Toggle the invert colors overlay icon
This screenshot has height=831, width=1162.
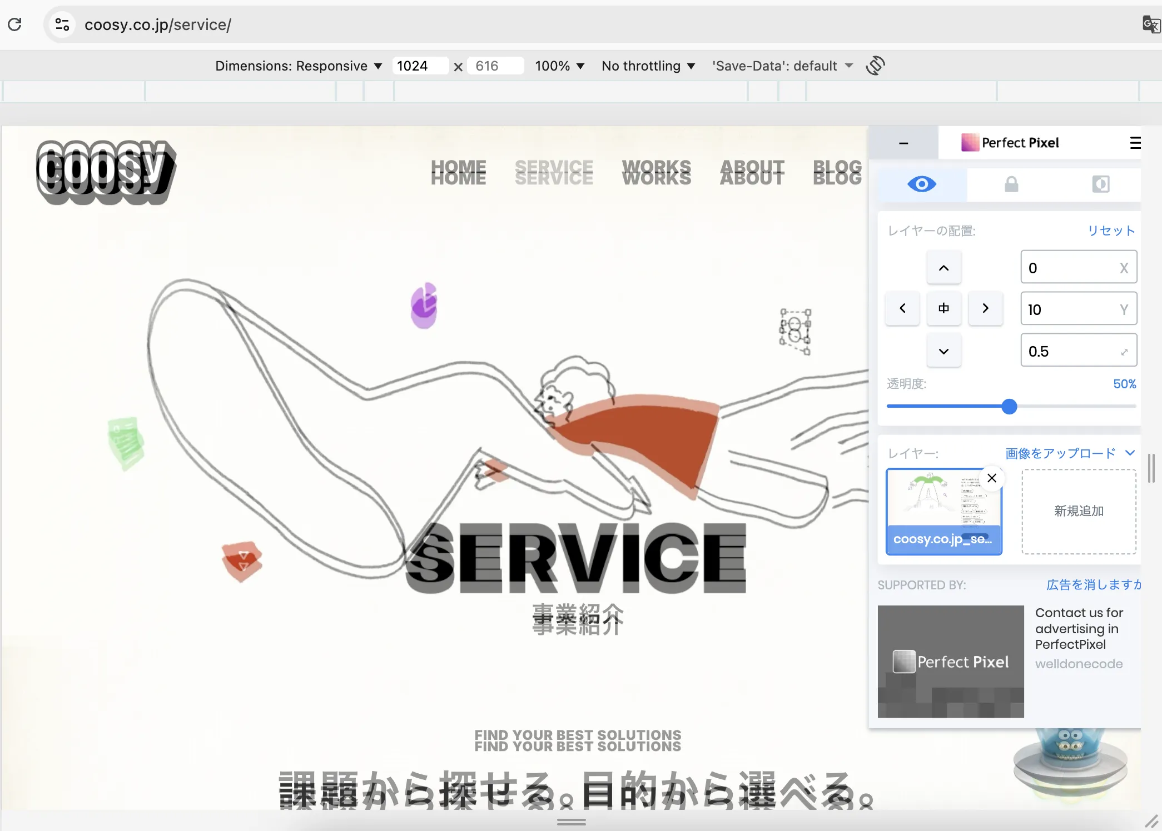pyautogui.click(x=1100, y=184)
